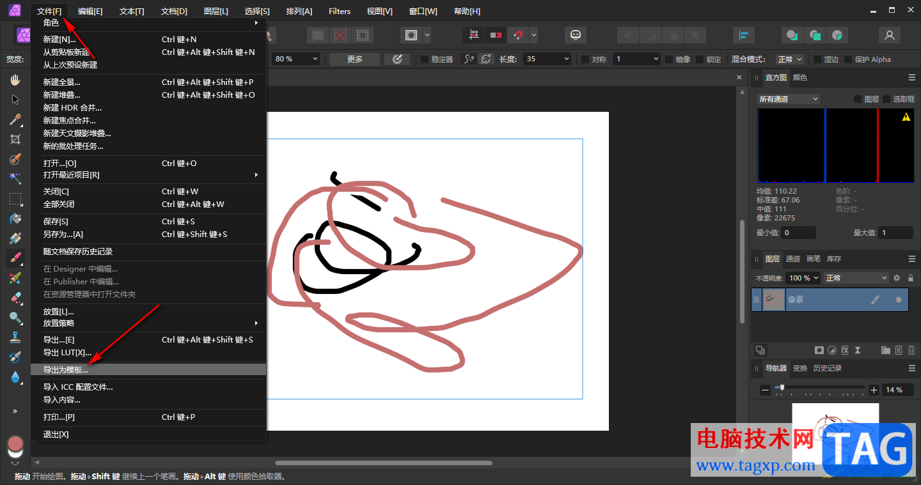This screenshot has width=921, height=485.
Task: Check the 选取框 checkbox in histogram panel
Action: [x=886, y=99]
